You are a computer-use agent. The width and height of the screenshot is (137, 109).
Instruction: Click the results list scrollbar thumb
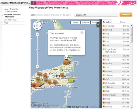[131, 35]
